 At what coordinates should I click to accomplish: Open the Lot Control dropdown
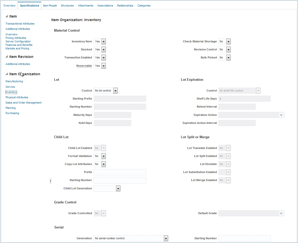point(115,91)
